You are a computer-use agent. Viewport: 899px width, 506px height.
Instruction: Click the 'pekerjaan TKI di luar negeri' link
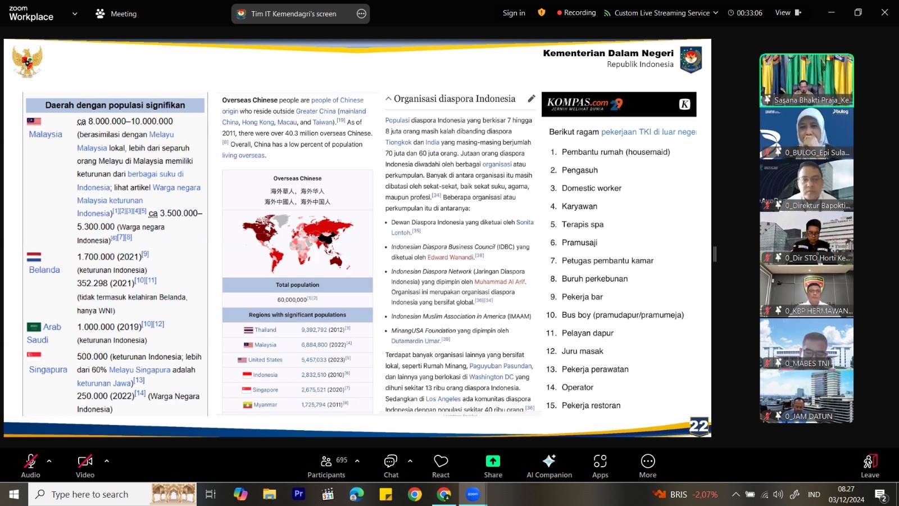click(x=649, y=132)
